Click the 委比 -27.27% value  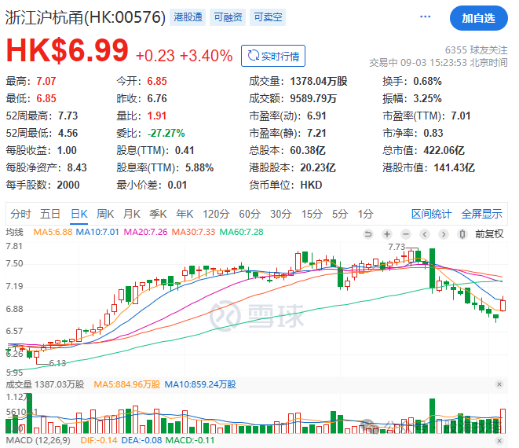coord(166,133)
